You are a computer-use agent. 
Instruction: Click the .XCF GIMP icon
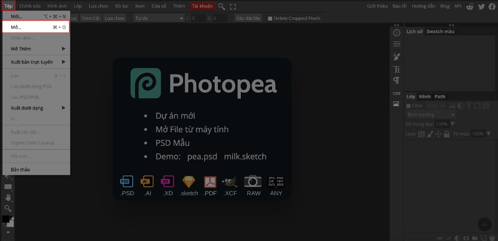click(230, 182)
